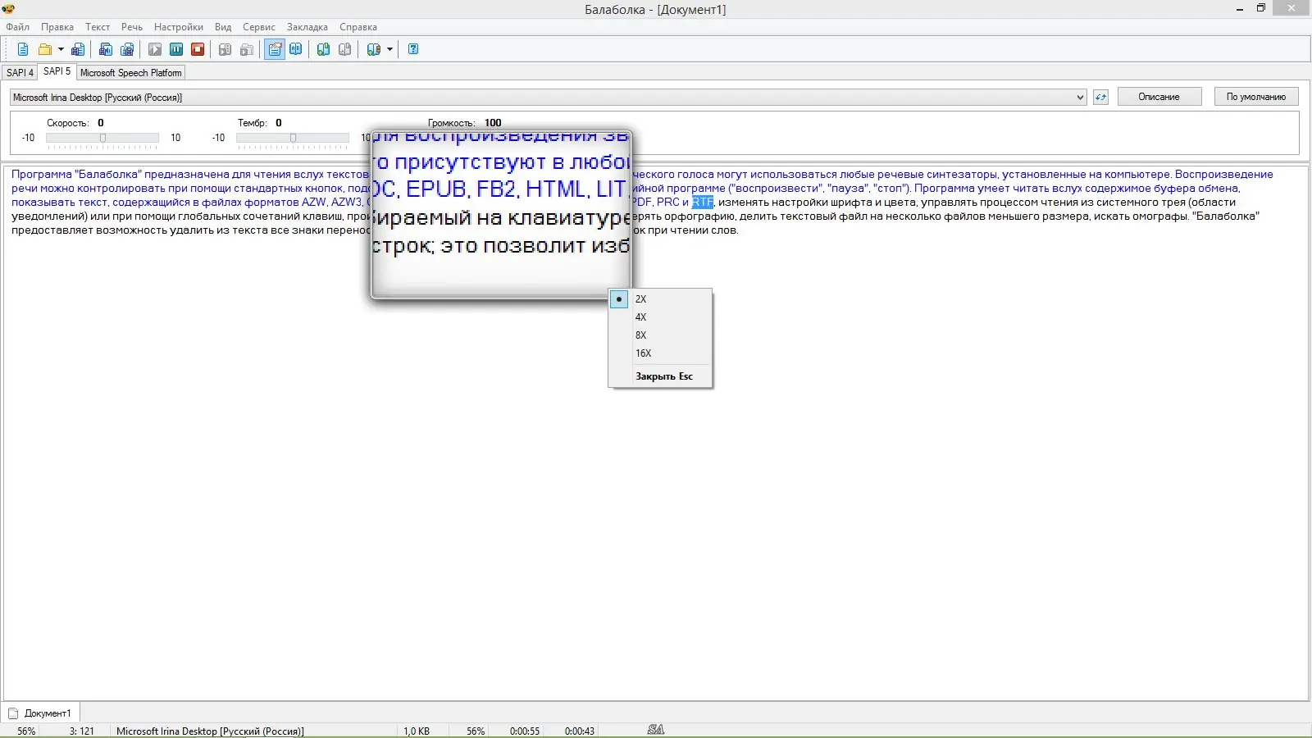1312x738 pixels.
Task: Start reading aloud with the play button
Action: [x=155, y=49]
